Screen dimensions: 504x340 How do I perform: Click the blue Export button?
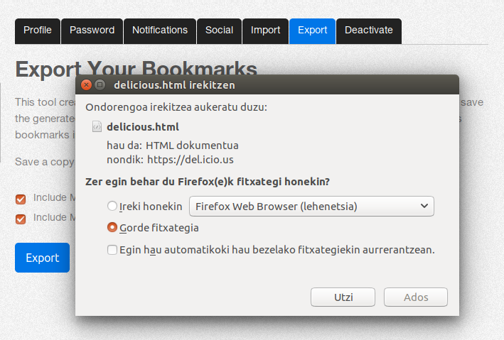42,258
